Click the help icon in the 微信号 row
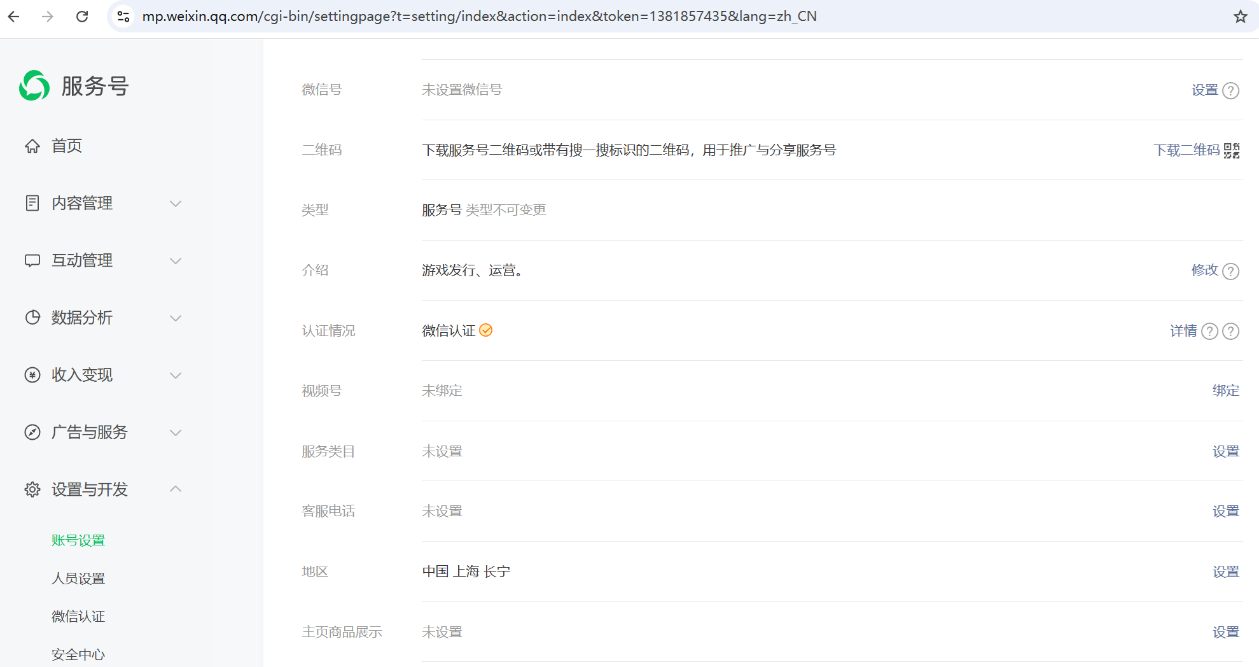This screenshot has height=667, width=1259. tap(1231, 90)
